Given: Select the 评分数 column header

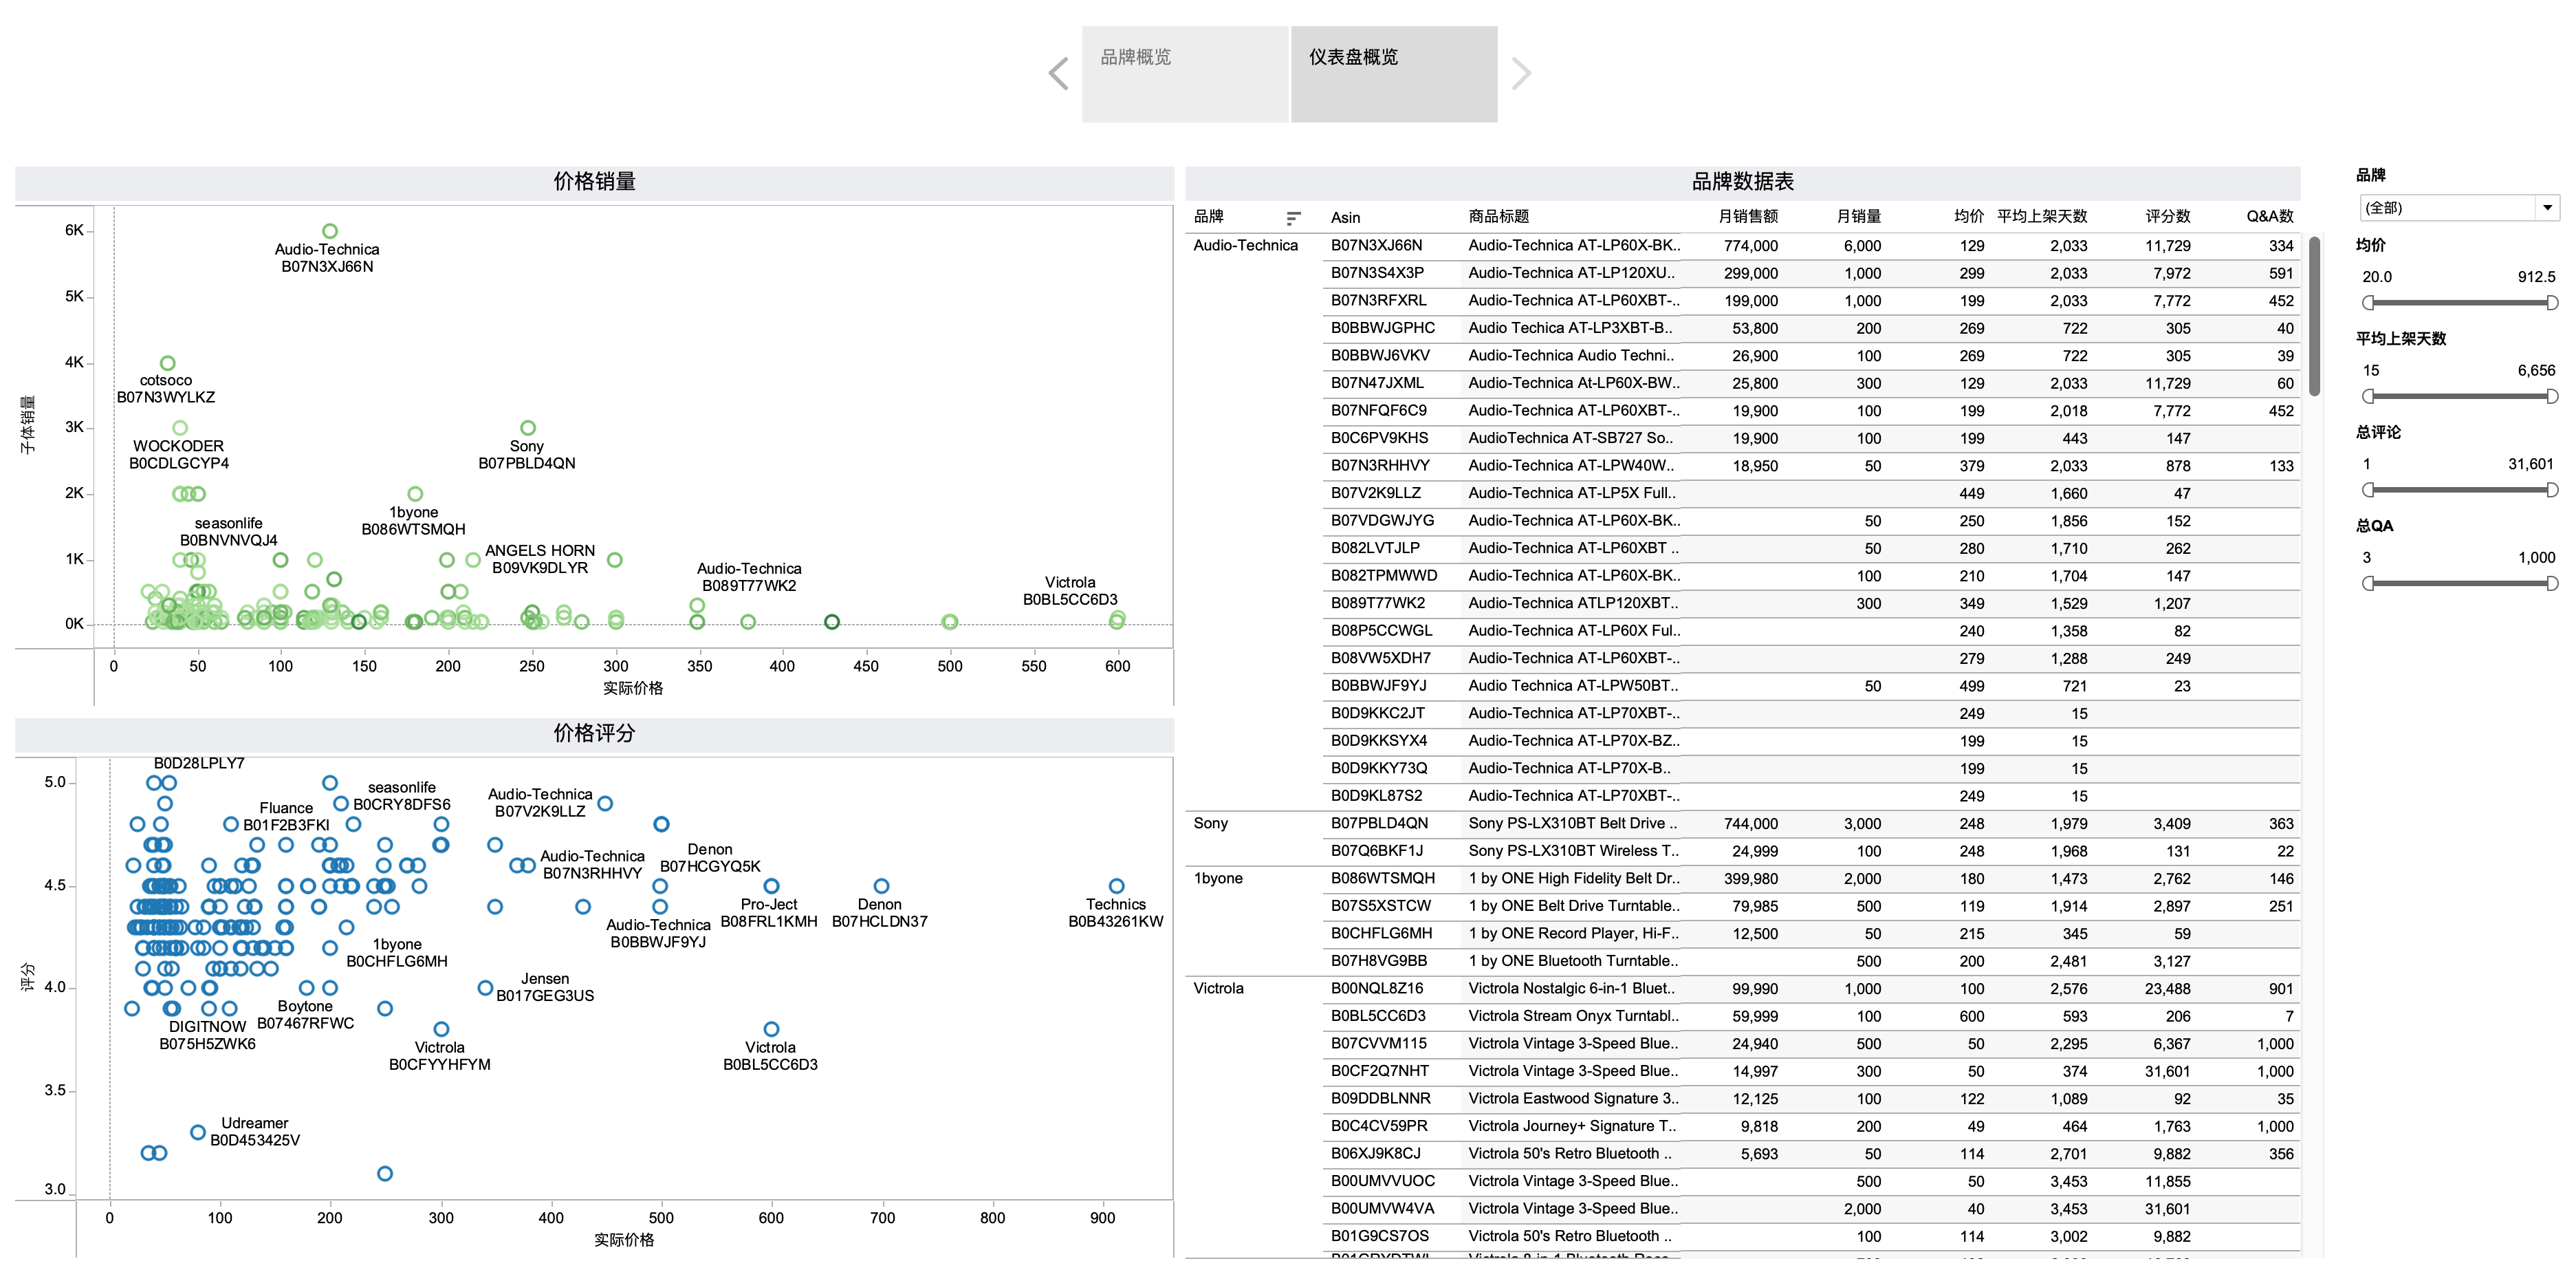Looking at the screenshot, I should click(x=2168, y=217).
